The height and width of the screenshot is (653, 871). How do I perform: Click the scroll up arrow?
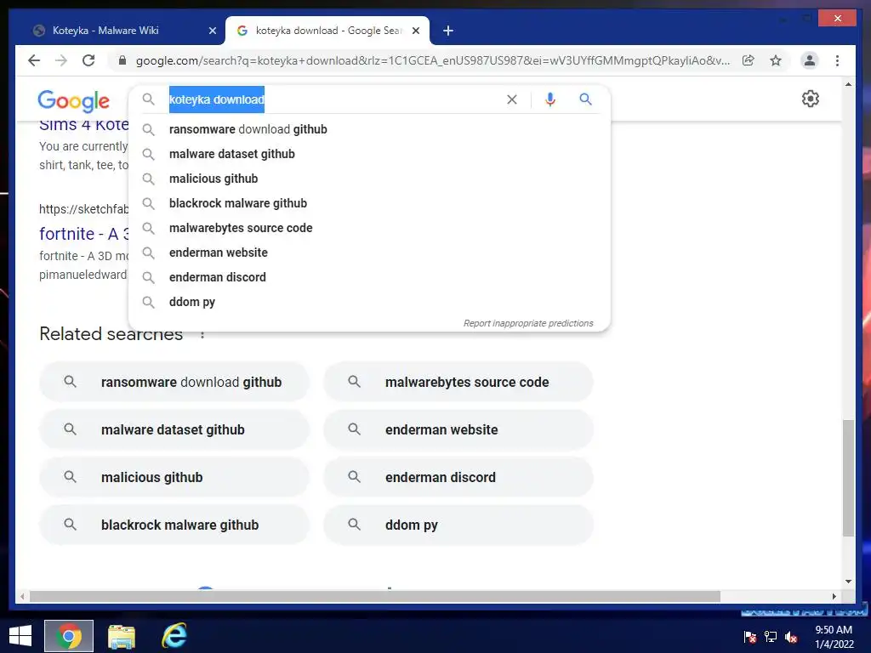(848, 84)
